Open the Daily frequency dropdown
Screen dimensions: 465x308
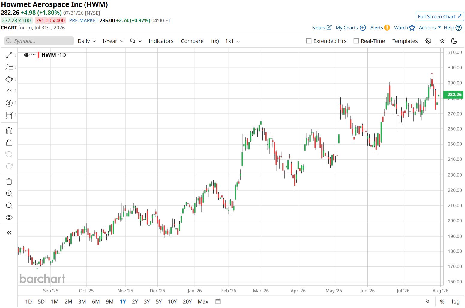tap(87, 41)
